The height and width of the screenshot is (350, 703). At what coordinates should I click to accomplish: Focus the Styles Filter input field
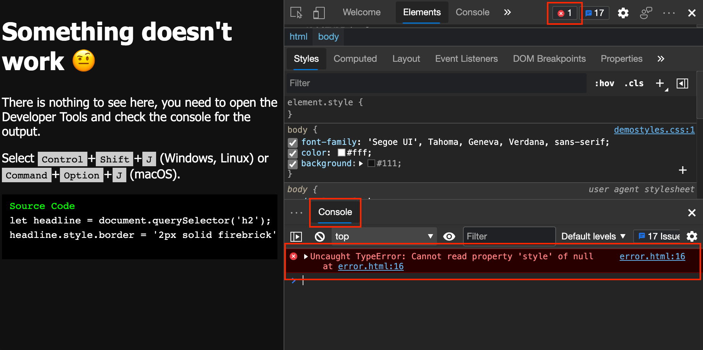click(x=436, y=83)
